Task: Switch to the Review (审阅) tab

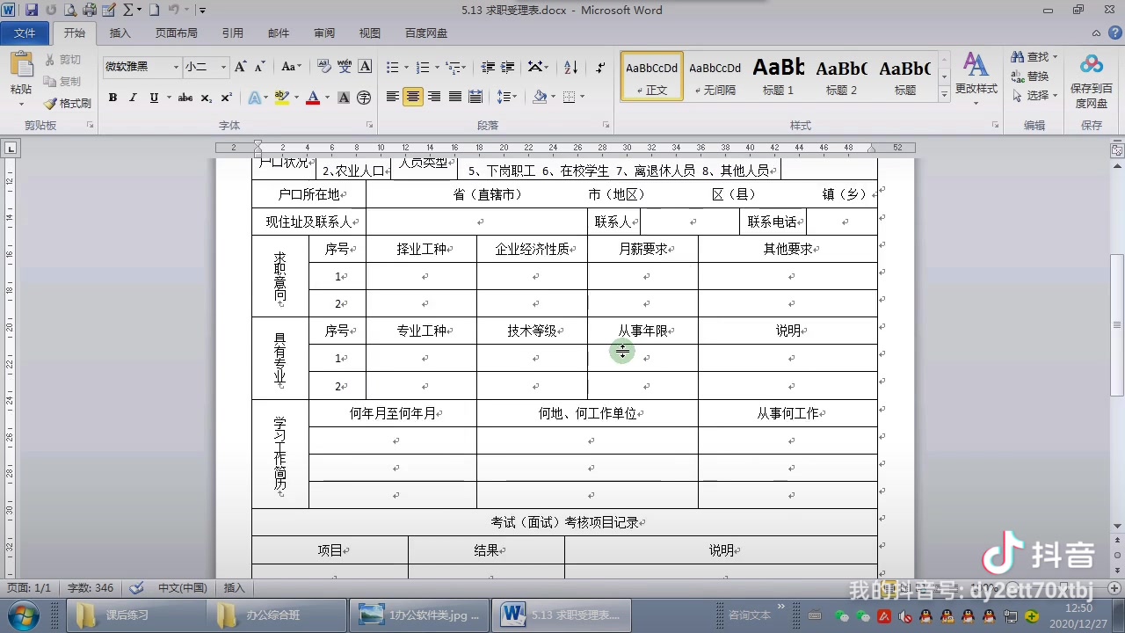Action: coord(324,33)
